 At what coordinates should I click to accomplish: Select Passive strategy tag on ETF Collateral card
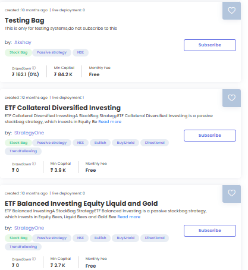[52, 143]
